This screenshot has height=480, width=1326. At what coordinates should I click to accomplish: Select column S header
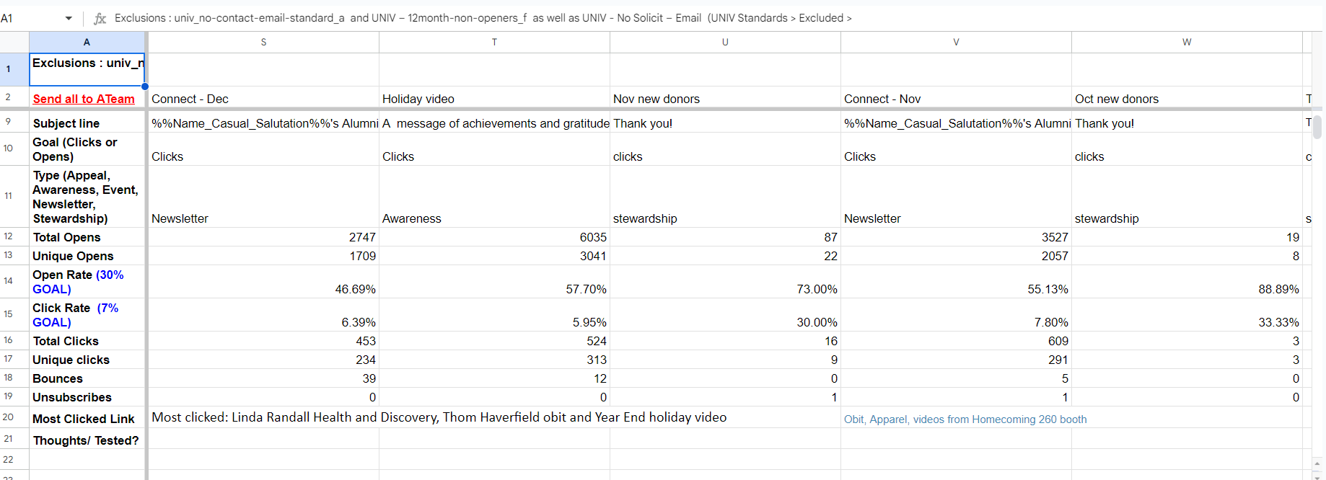coord(263,43)
